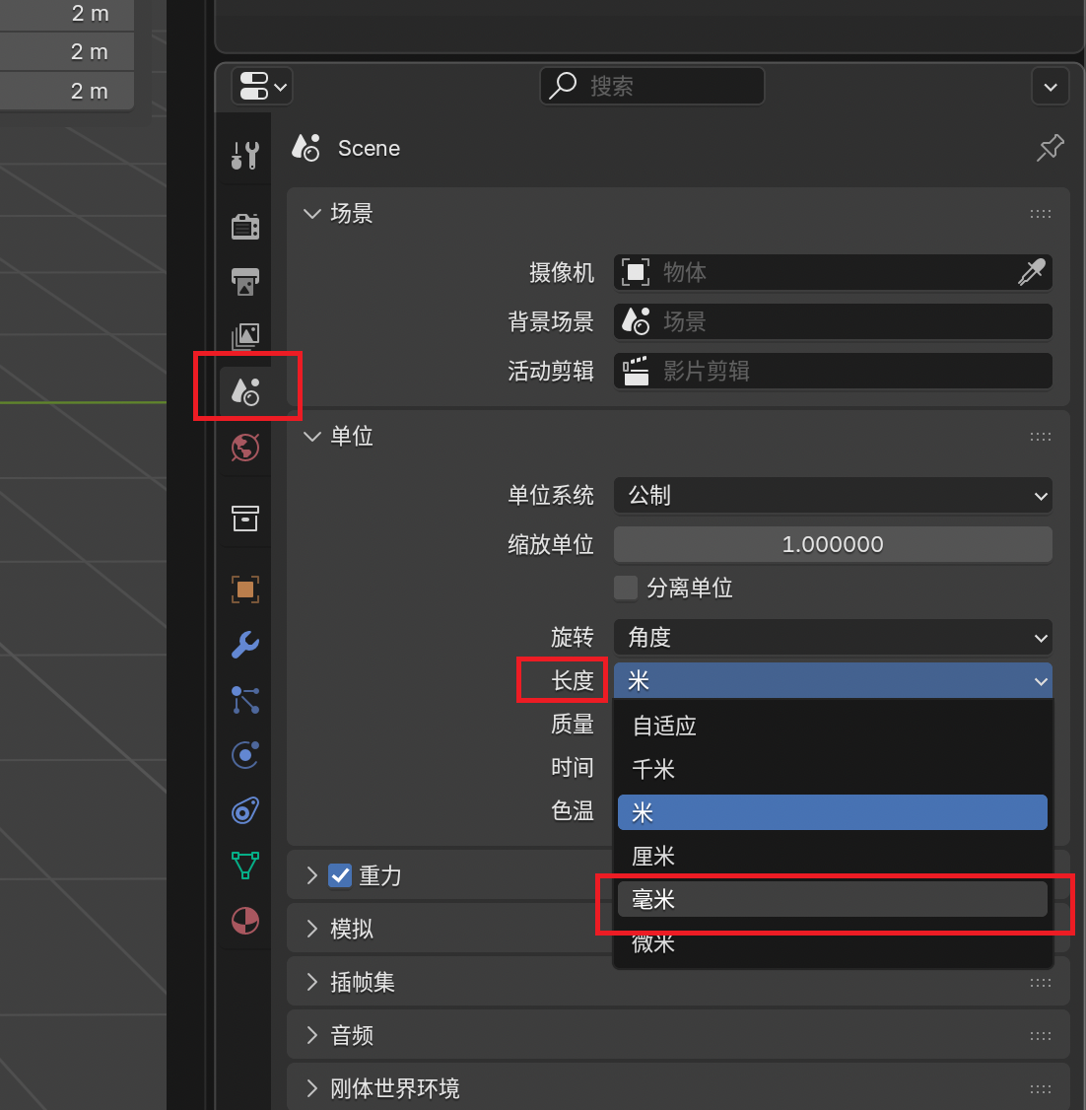The image size is (1086, 1110).
Task: Open the 单位系统 dropdown set to 公制
Action: [833, 496]
